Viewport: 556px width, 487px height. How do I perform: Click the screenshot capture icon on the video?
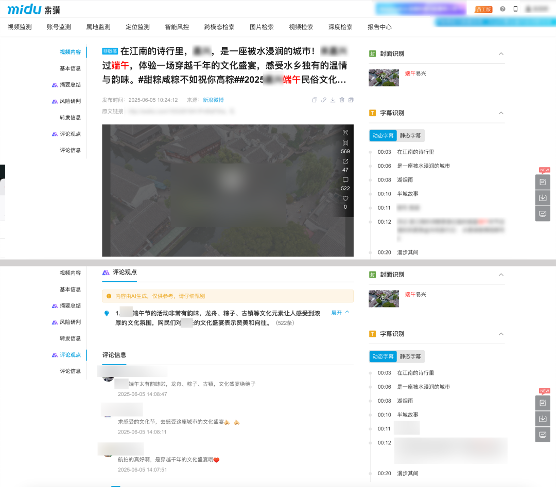pos(345,133)
